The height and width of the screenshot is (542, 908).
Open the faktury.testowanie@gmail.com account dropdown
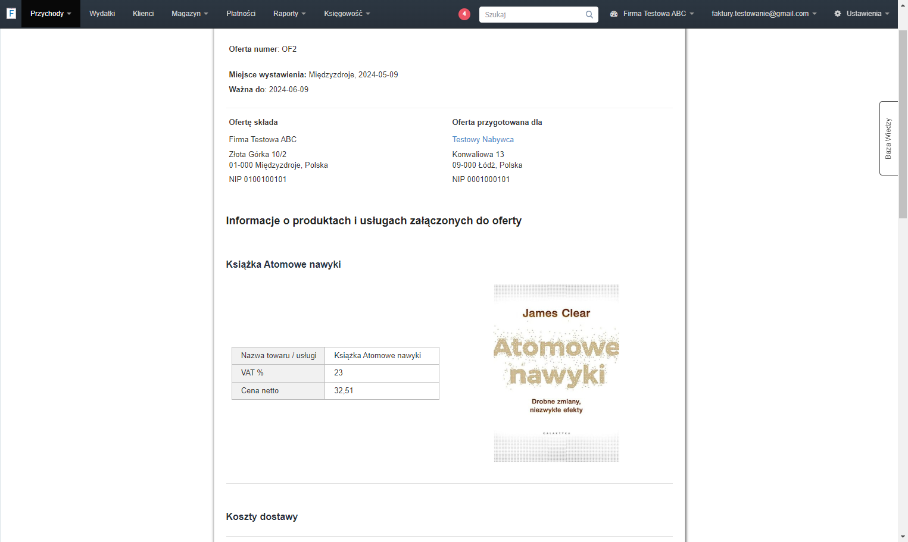(764, 14)
